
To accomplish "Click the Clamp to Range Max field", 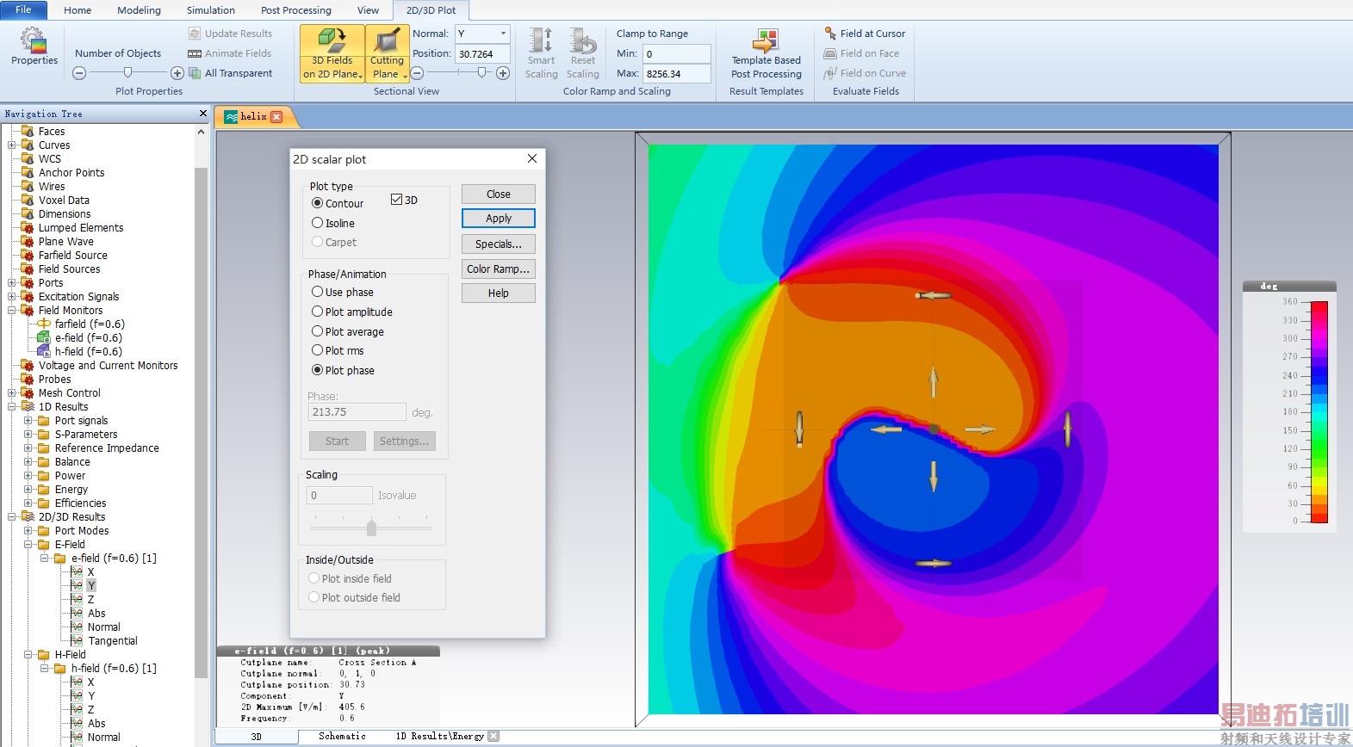I will (x=676, y=74).
